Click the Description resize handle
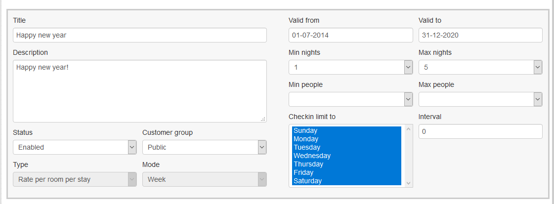 point(263,119)
